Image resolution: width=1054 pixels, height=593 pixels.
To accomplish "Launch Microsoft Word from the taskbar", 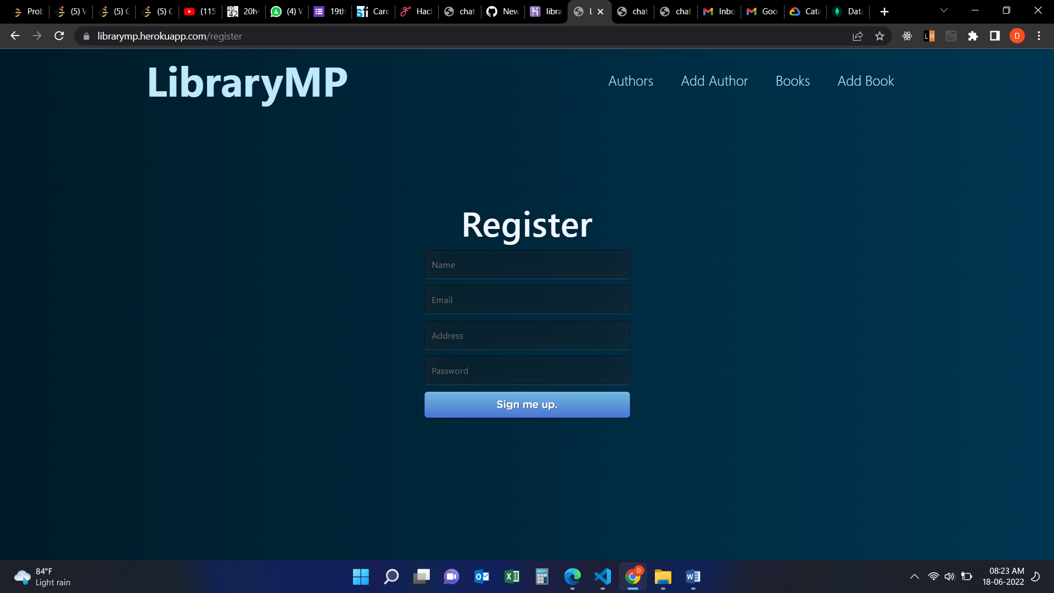I will pyautogui.click(x=692, y=577).
